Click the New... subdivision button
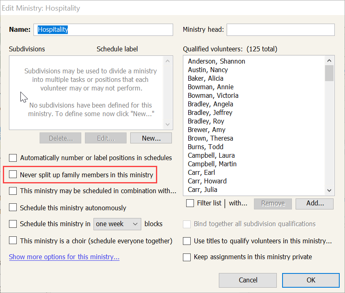Screen dimensions: 345x293 coord(151,138)
